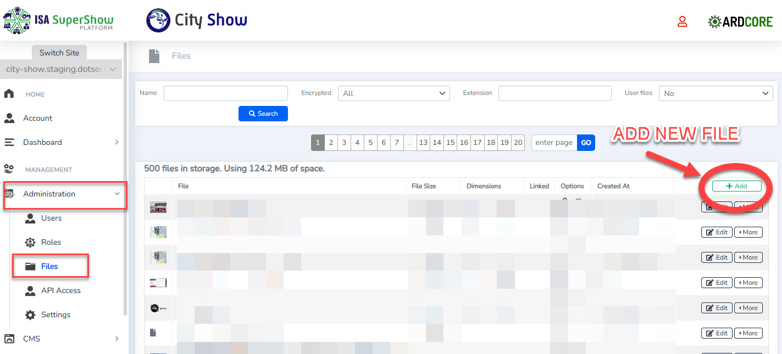Click the Name filter input field
The height and width of the screenshot is (354, 782).
point(225,93)
